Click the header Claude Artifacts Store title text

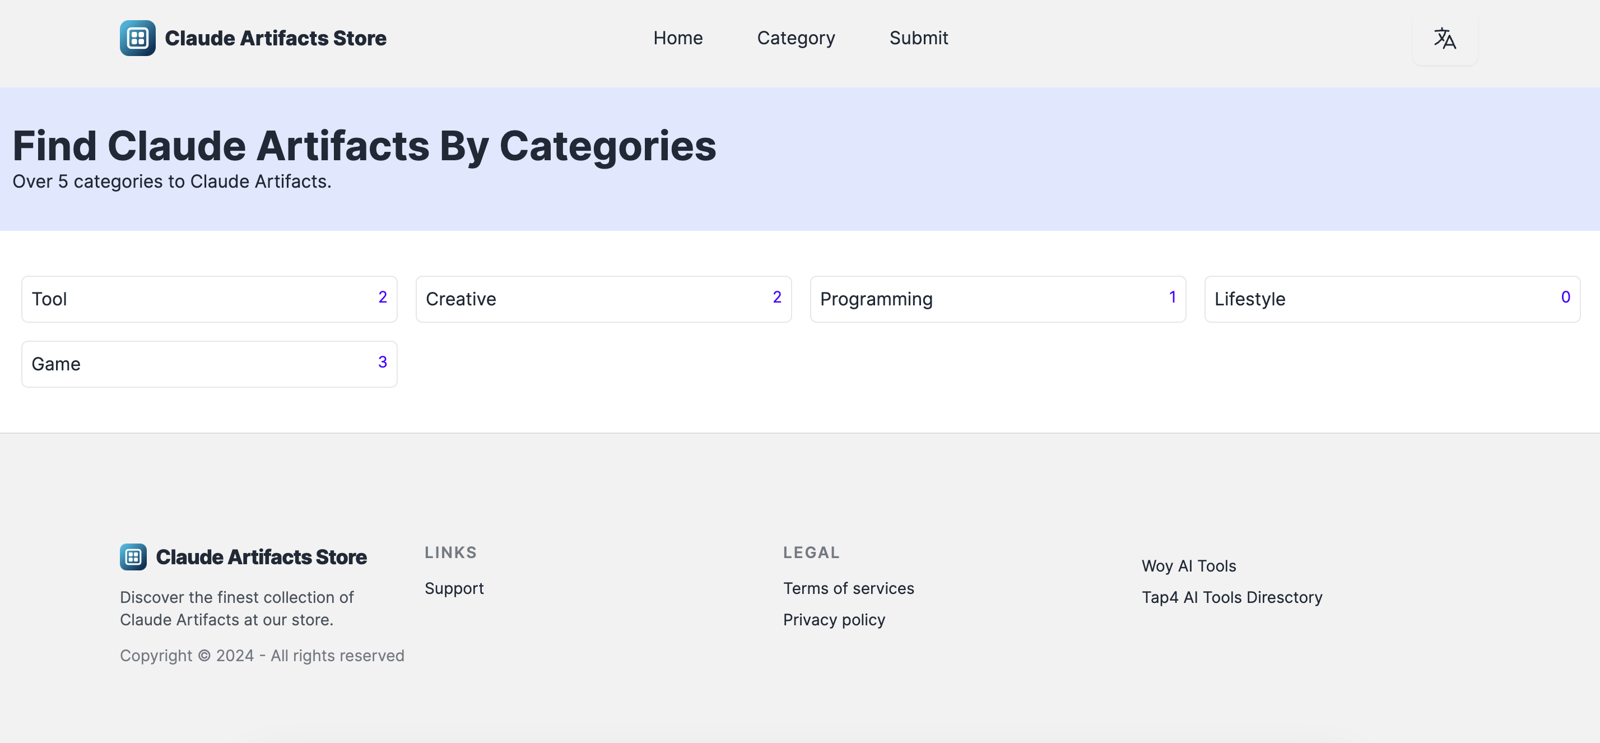275,38
